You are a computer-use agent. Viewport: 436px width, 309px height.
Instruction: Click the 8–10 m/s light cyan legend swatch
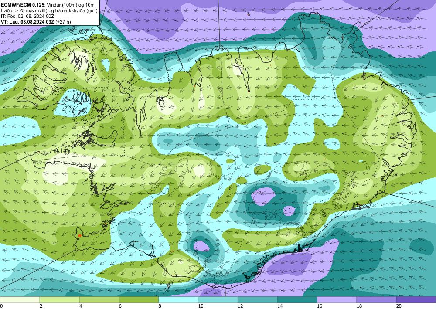[x=178, y=300]
